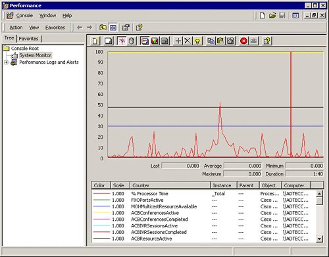
Task: Select the ACBConferencesCompleted counter row
Action: [x=203, y=220]
